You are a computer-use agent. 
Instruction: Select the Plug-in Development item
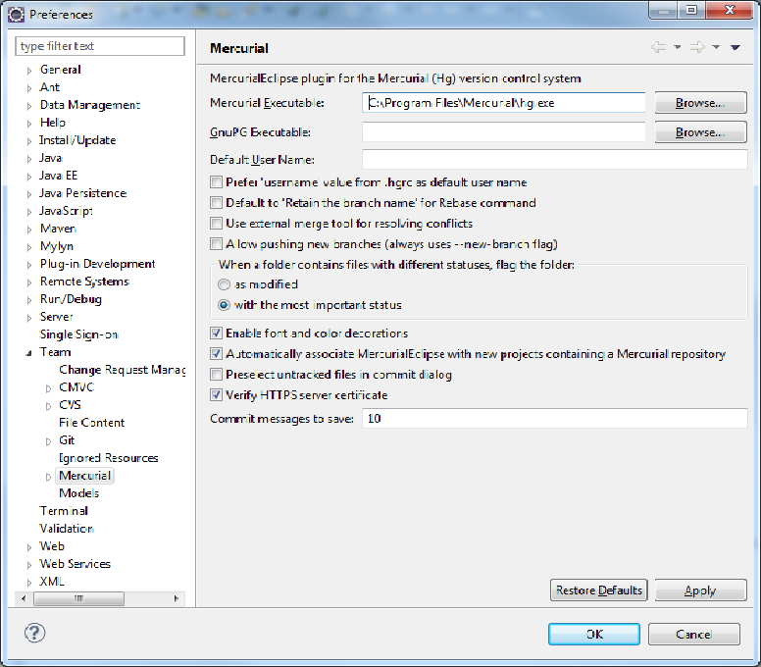tap(97, 264)
